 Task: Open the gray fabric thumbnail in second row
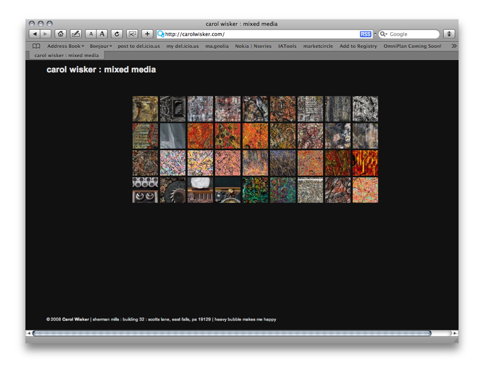[173, 136]
